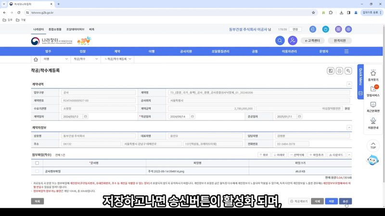Open the 원격지원 link
Image resolution: width=385 pixels, height=216 pixels.
point(340,41)
